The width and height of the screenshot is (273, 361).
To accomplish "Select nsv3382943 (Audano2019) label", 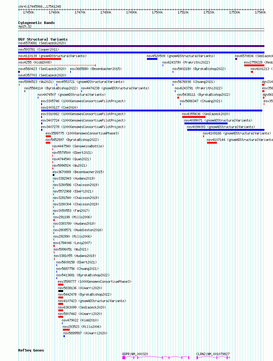I will coord(74,178).
